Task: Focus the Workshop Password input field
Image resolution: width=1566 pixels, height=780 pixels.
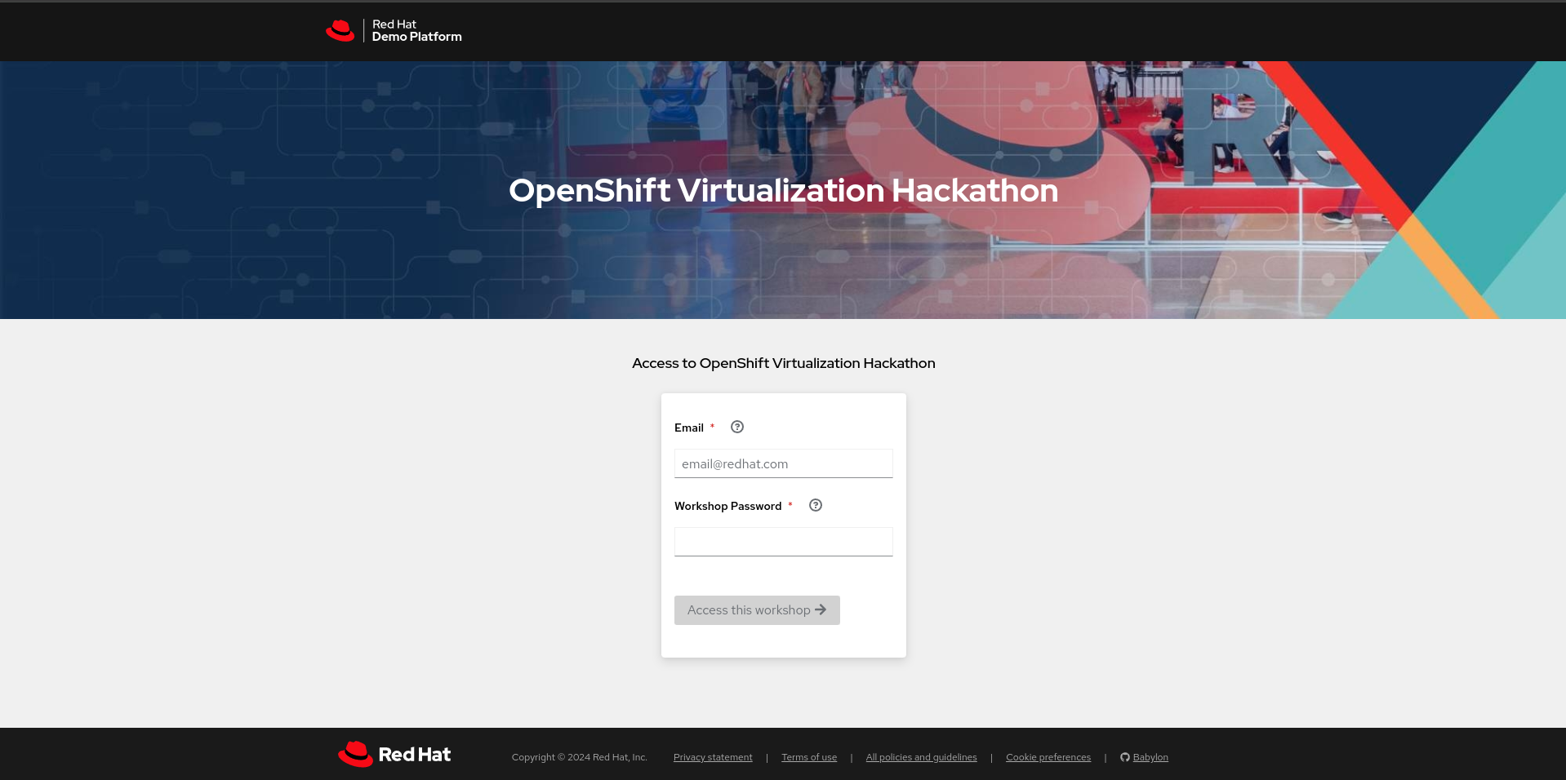Action: 783,542
